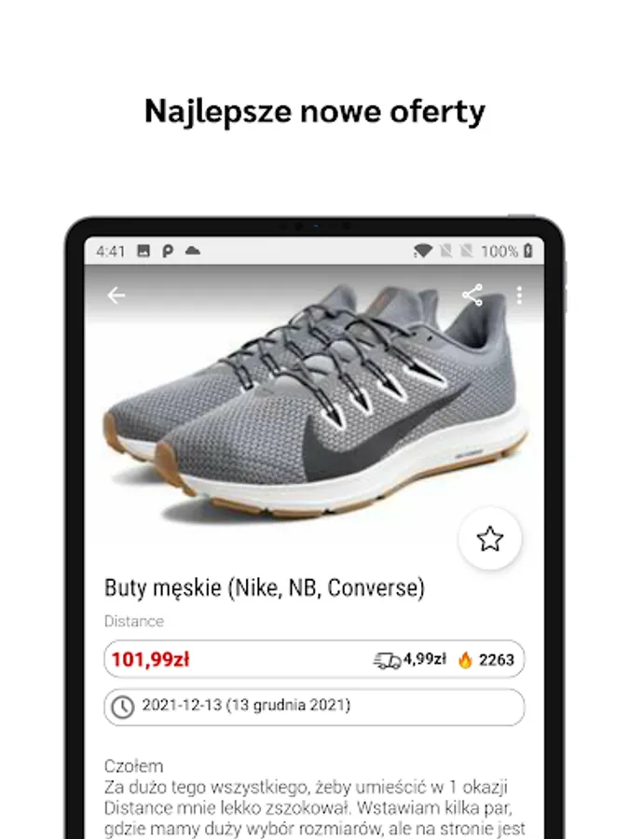The height and width of the screenshot is (839, 629).
Task: Select the 2021-12-13 date field
Action: [315, 707]
